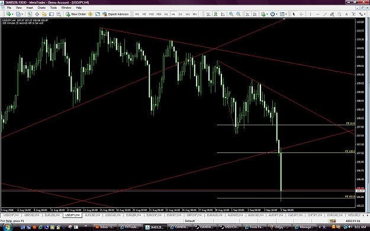The width and height of the screenshot is (370, 231).
Task: Switch to the M1 timeframe
Action: point(137,14)
